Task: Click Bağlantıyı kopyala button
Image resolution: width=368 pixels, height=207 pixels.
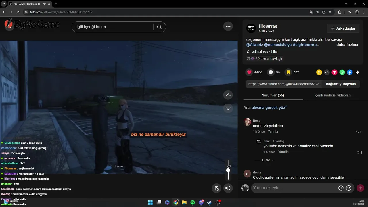Action: (x=341, y=84)
